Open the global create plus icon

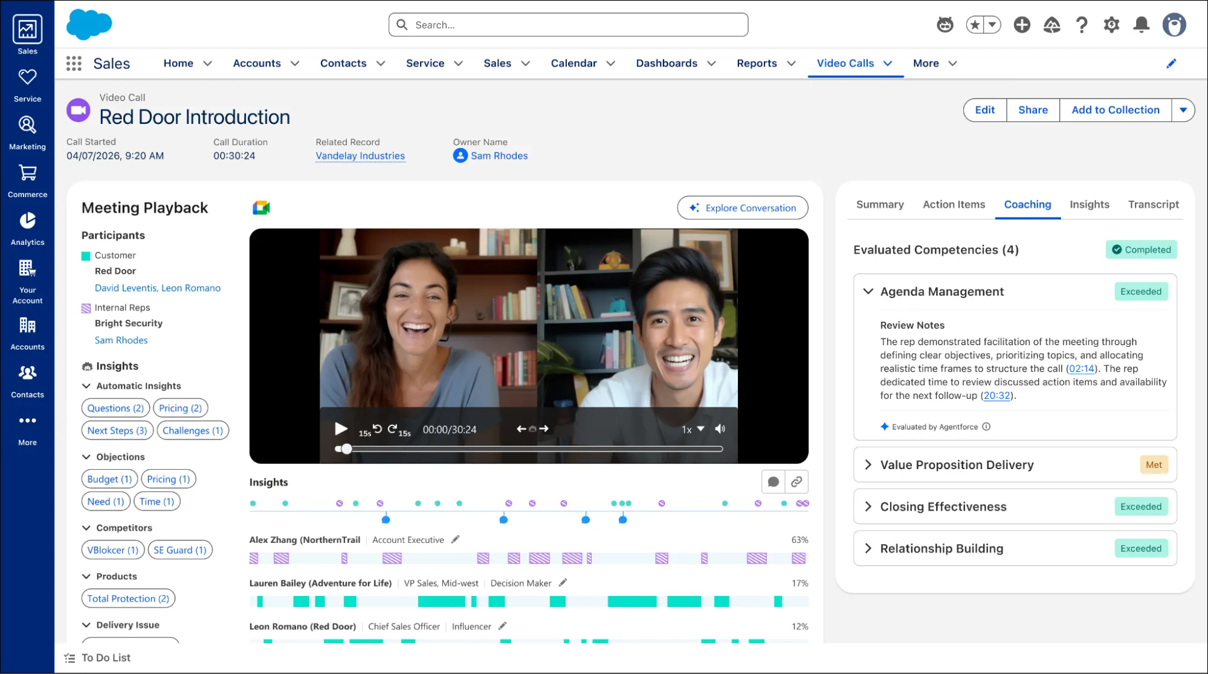1022,25
